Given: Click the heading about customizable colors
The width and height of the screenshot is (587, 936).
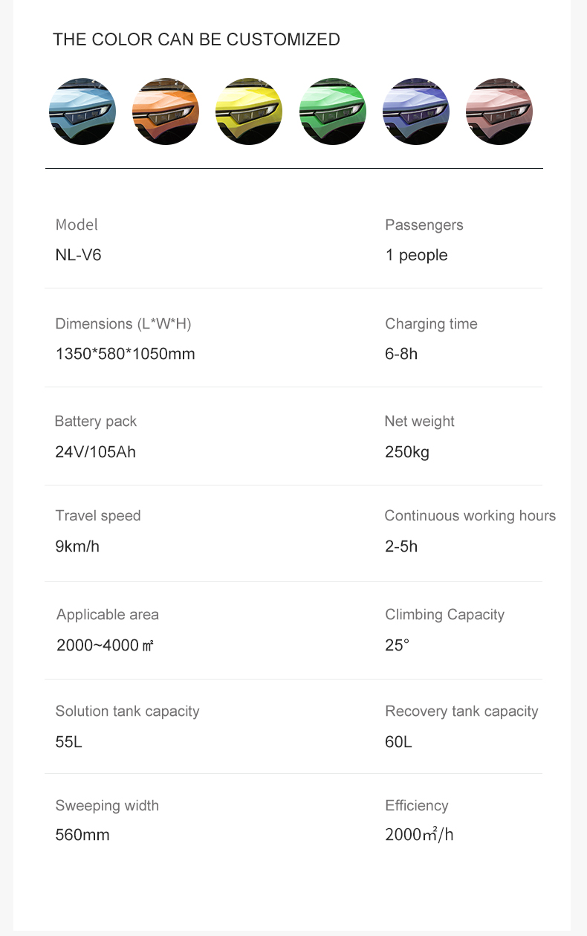Looking at the screenshot, I should click(x=196, y=39).
